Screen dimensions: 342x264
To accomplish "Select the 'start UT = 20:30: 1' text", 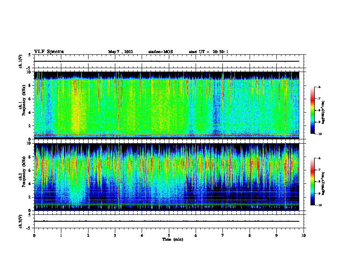I will pos(209,52).
